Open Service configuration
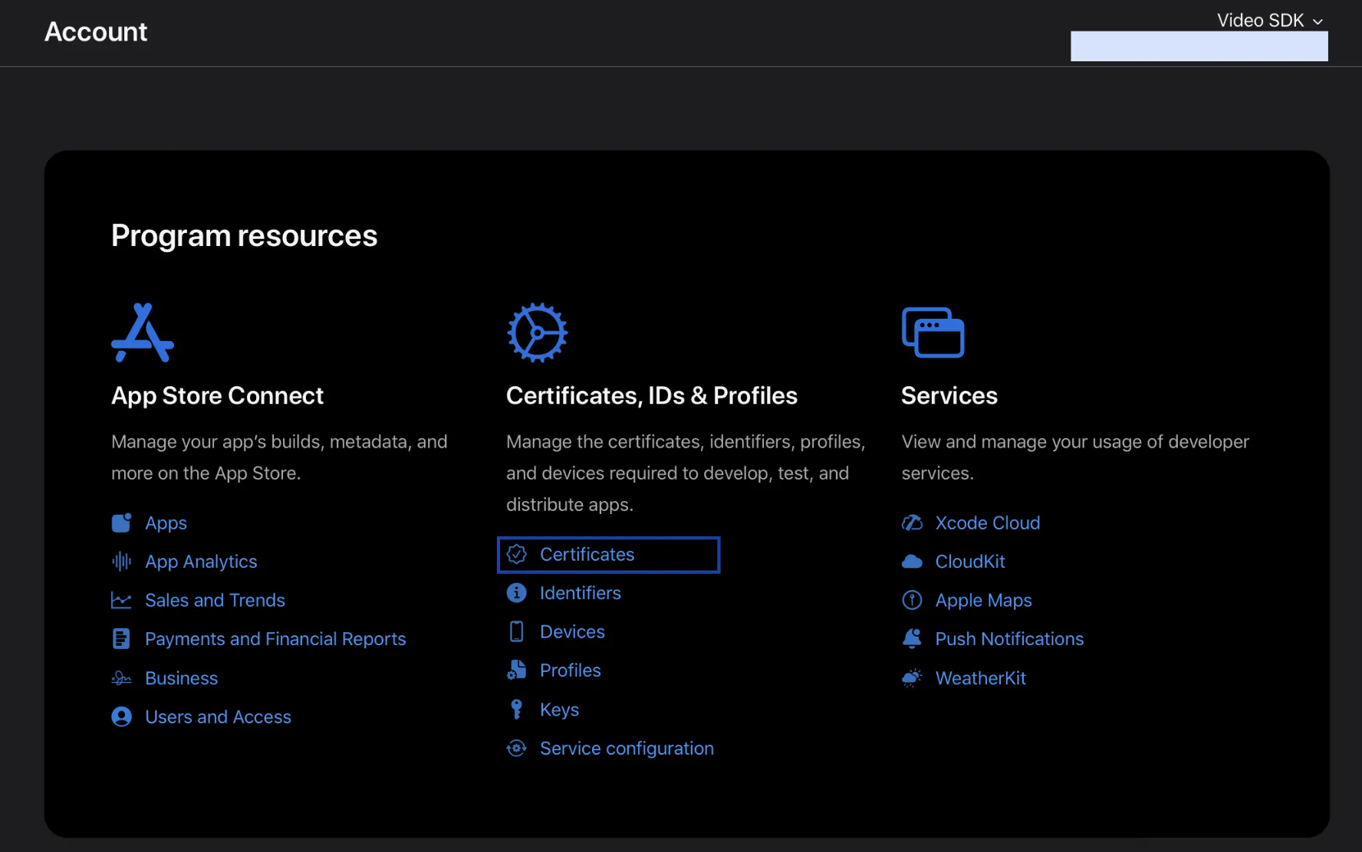The width and height of the screenshot is (1362, 852). (x=627, y=749)
